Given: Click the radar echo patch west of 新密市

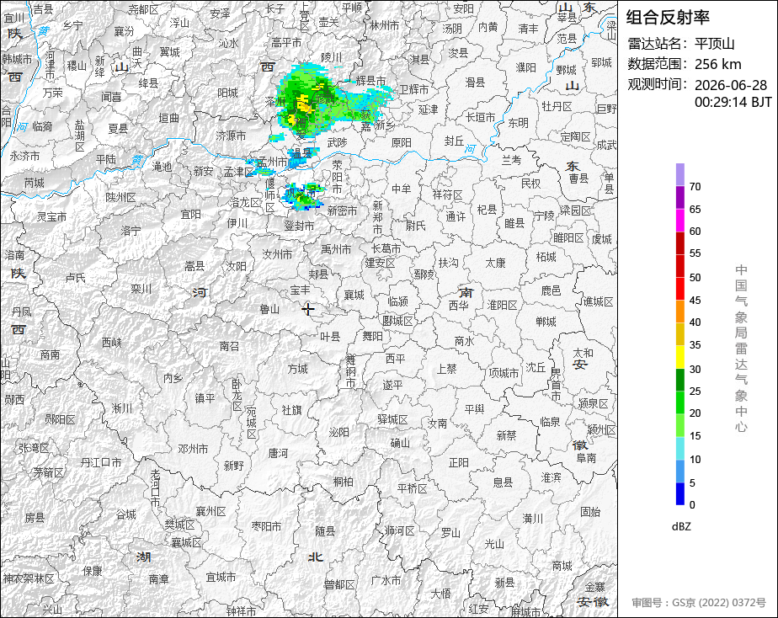Looking at the screenshot, I should (302, 195).
